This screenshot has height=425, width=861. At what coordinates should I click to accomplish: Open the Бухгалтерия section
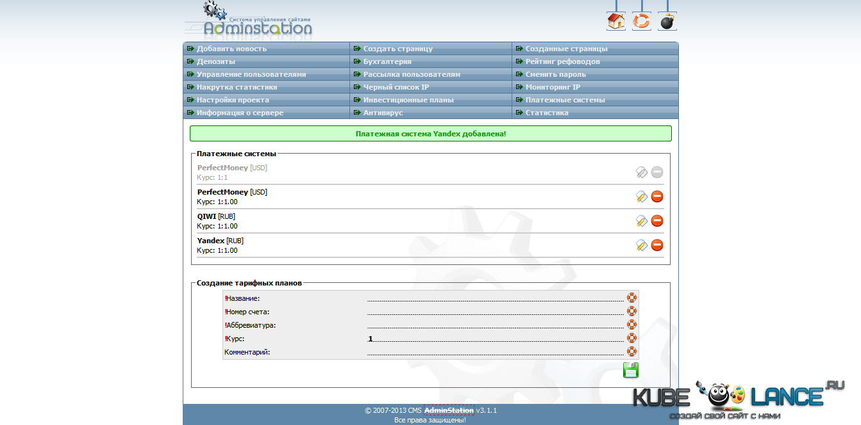click(387, 61)
